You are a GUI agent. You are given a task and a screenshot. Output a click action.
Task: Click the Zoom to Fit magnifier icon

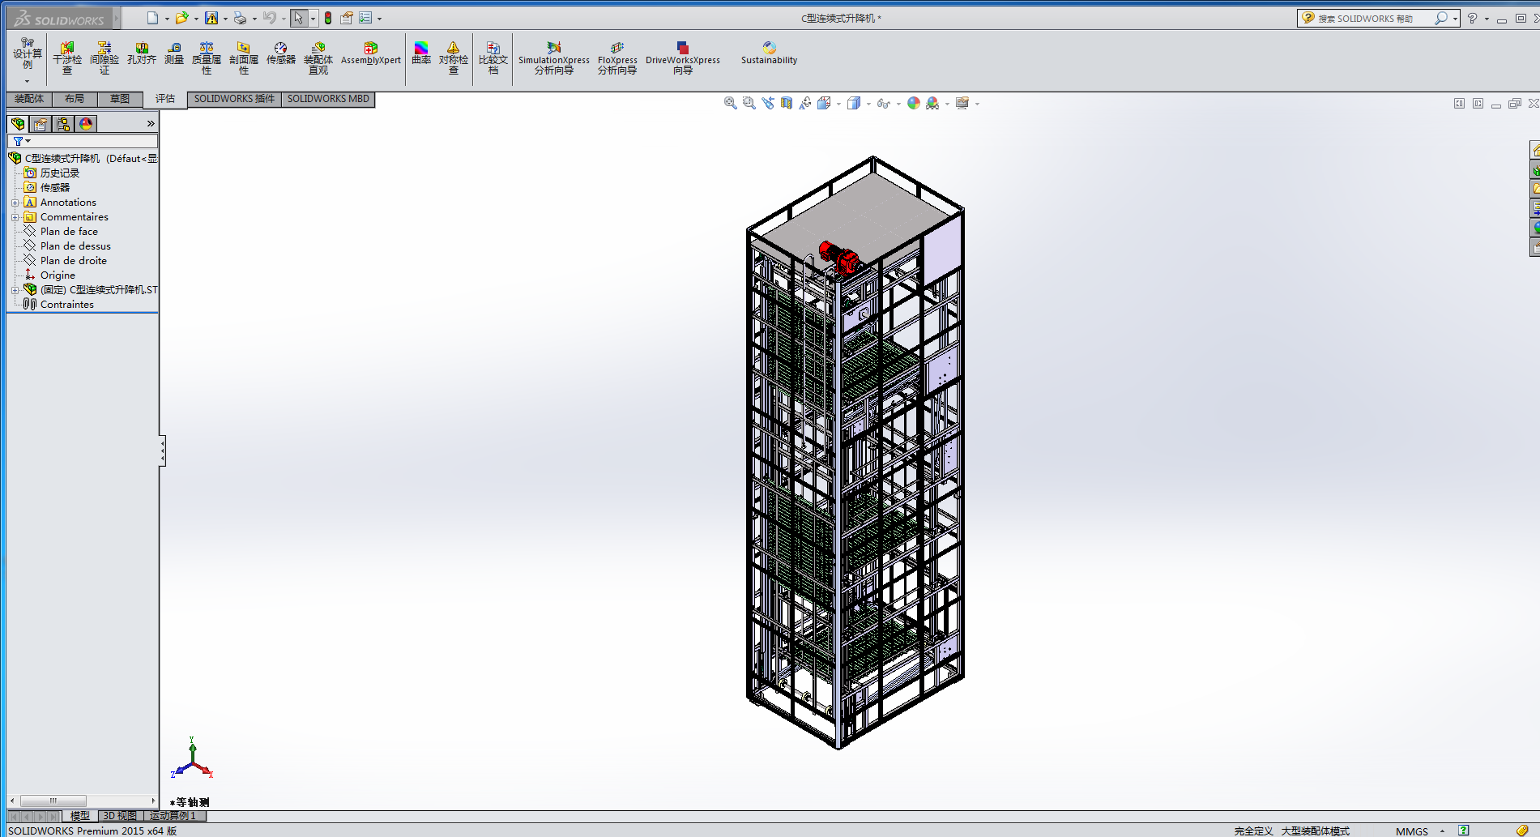click(x=730, y=103)
